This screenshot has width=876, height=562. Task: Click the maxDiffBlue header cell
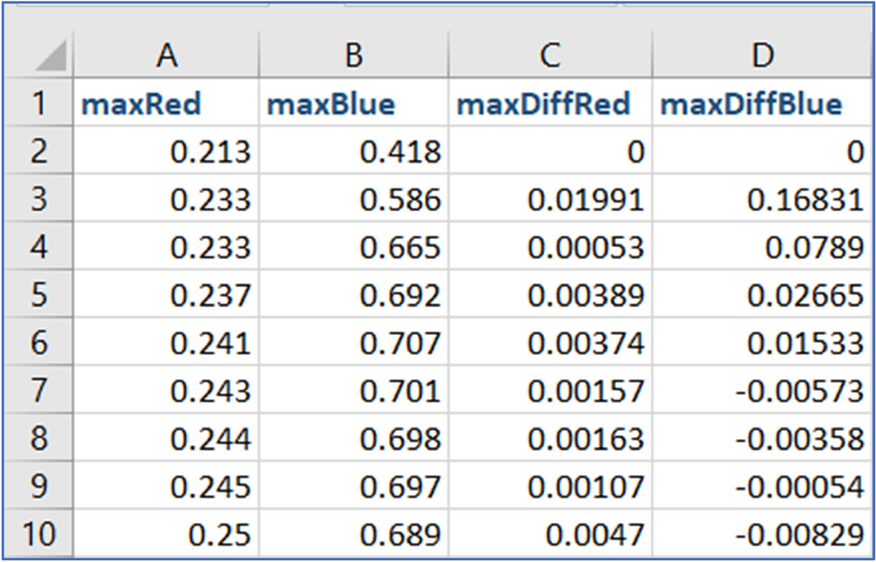coord(763,104)
